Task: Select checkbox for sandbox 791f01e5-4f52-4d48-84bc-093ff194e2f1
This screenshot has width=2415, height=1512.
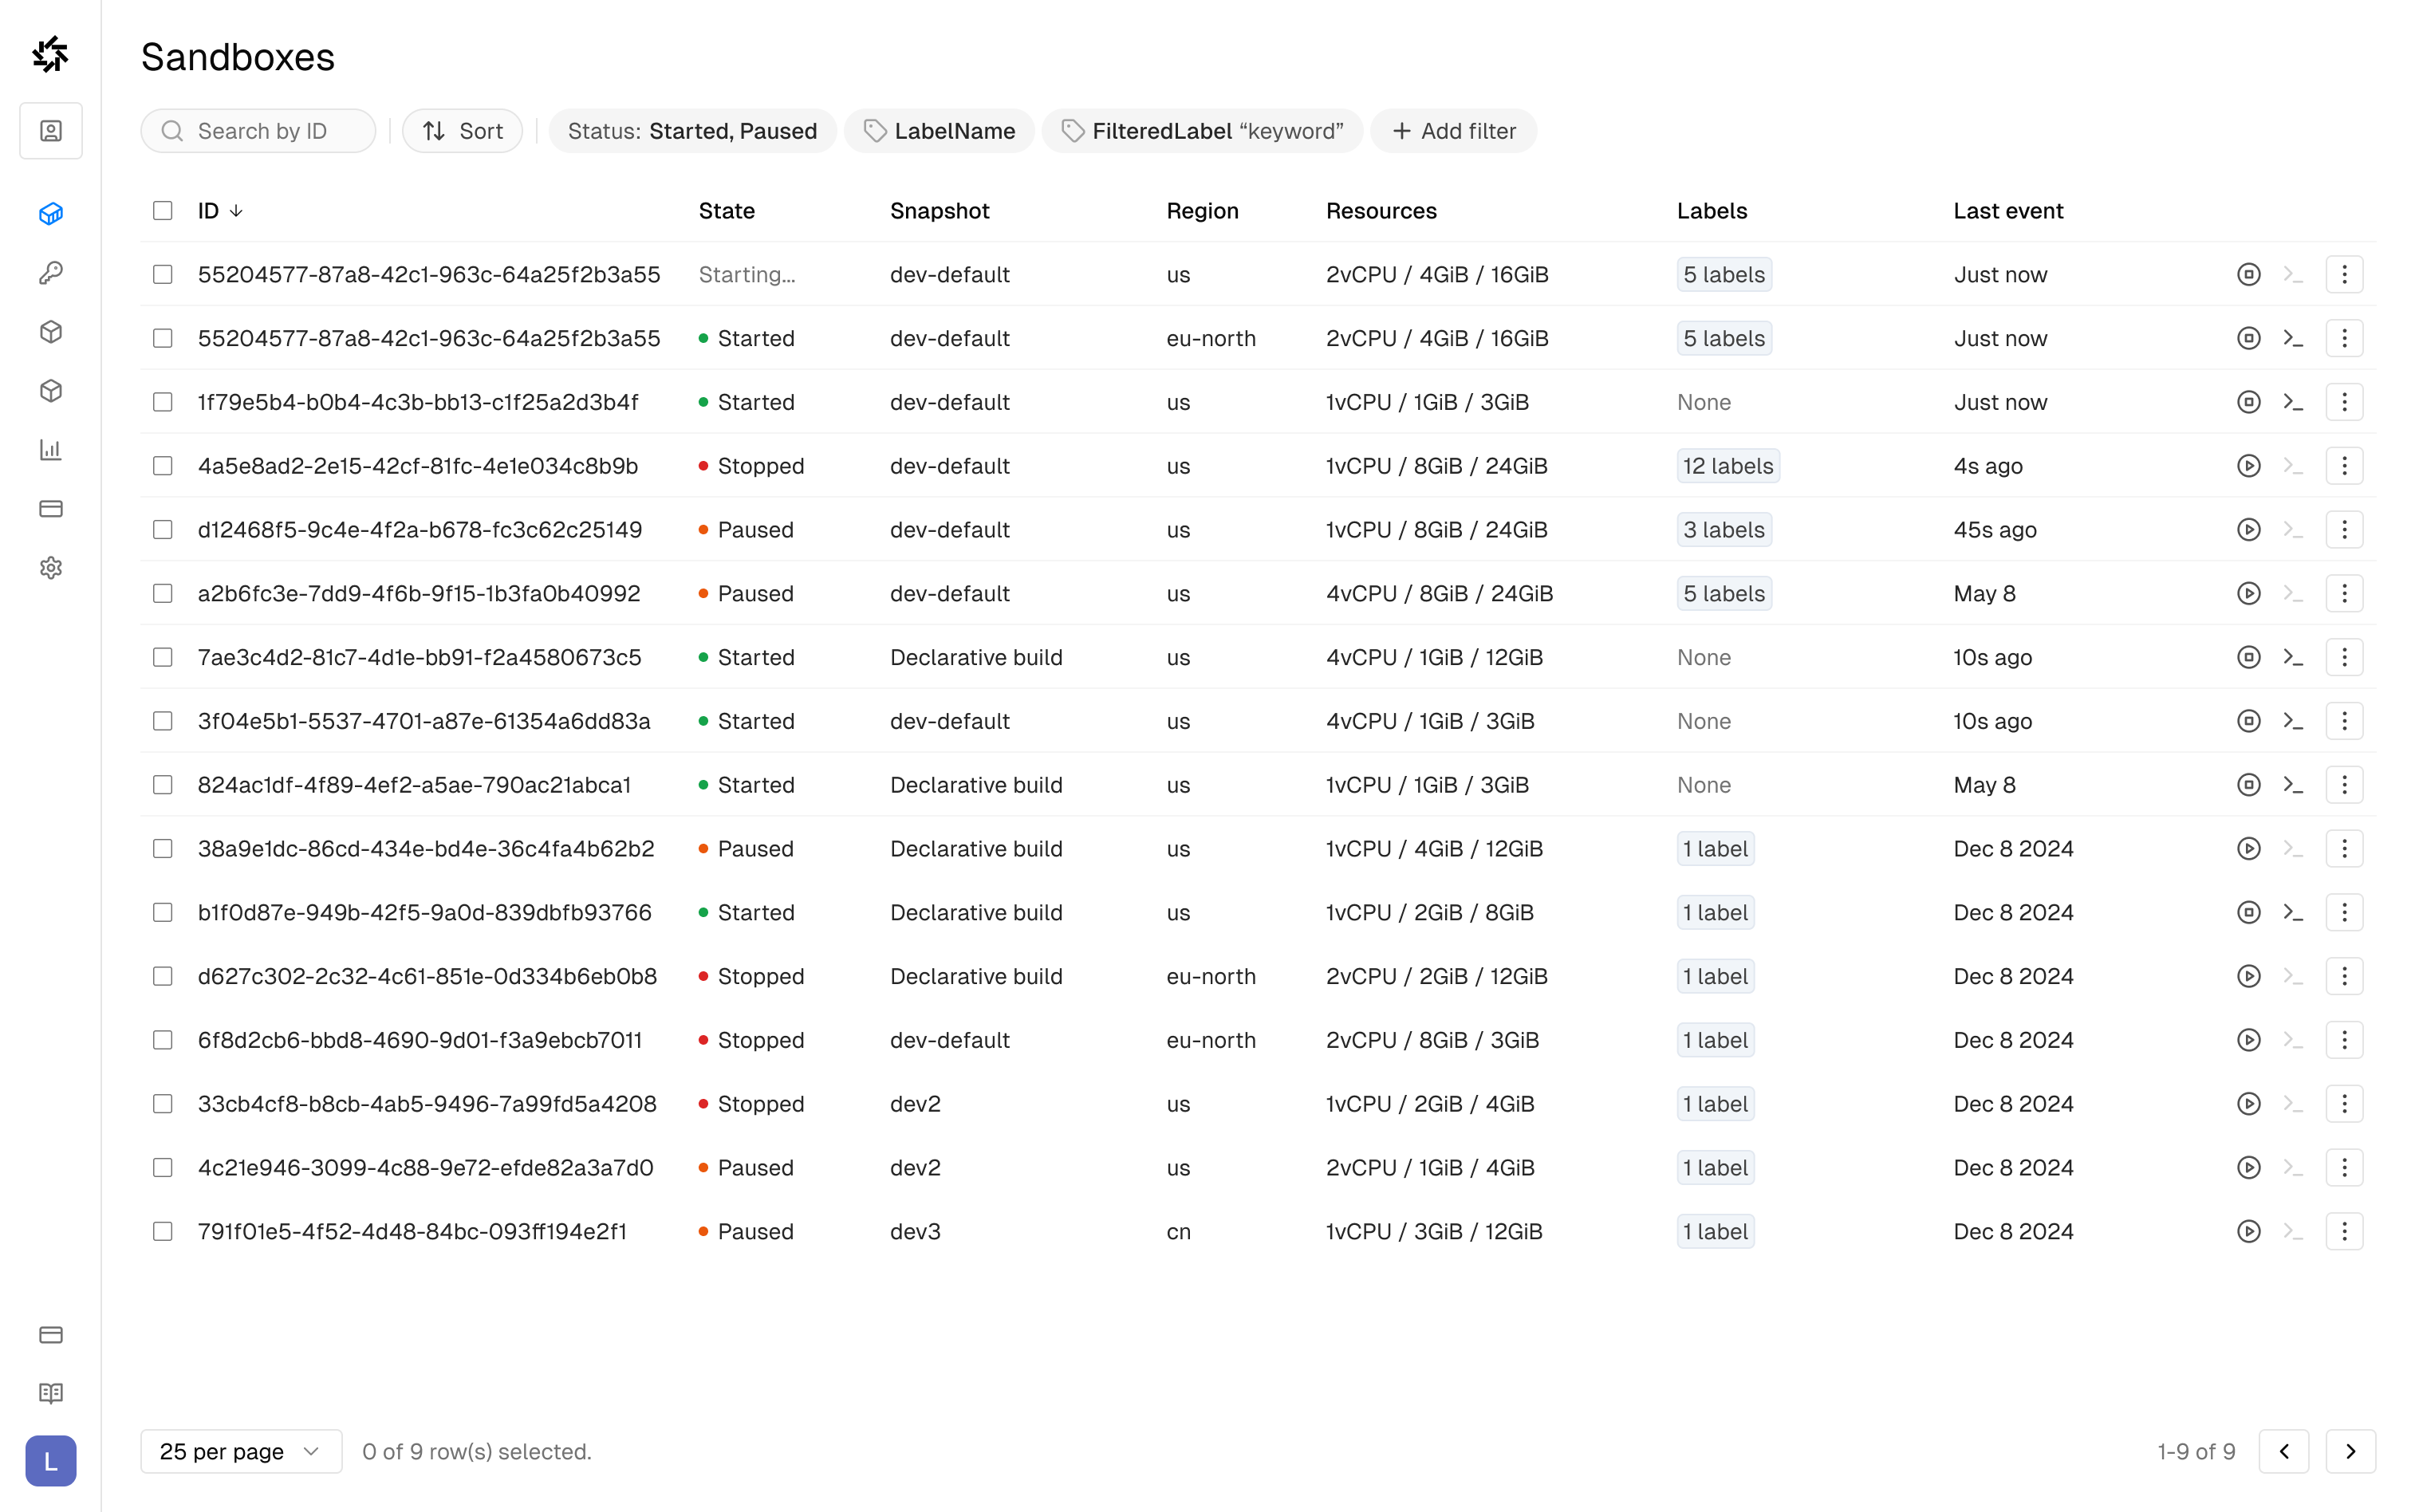Action: (163, 1231)
